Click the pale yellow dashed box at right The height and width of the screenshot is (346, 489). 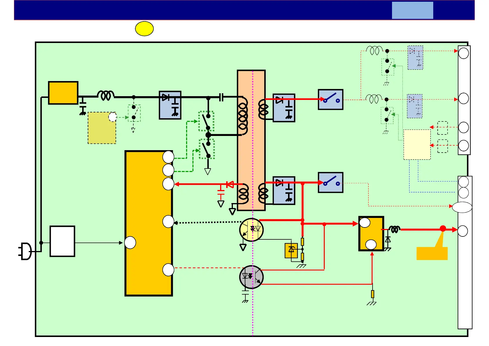tap(417, 145)
